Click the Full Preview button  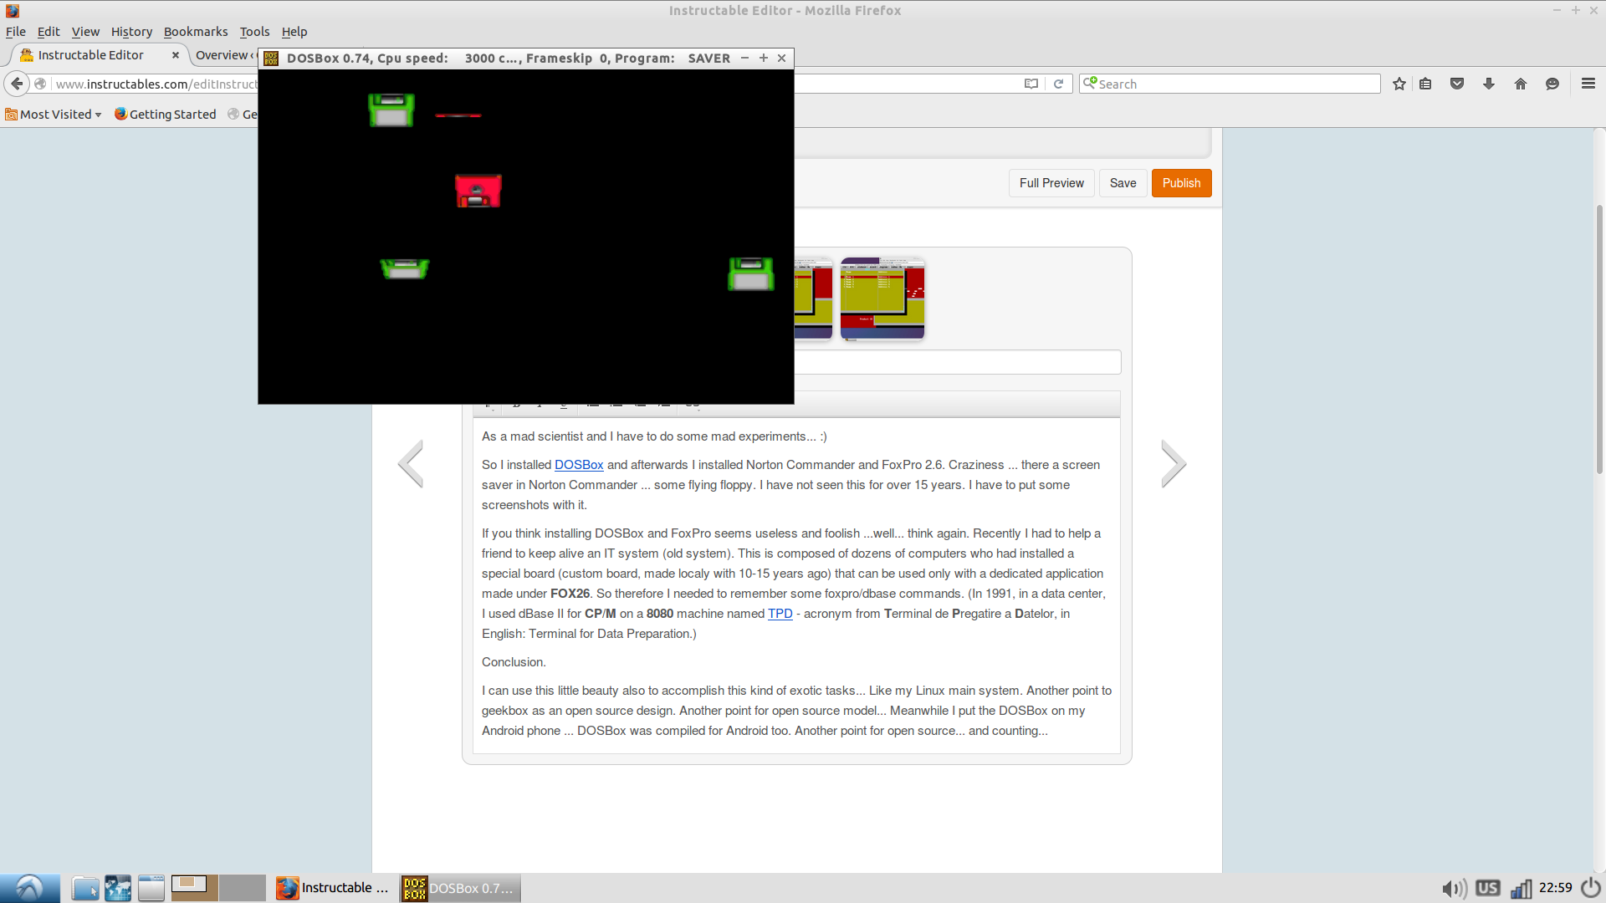tap(1051, 183)
